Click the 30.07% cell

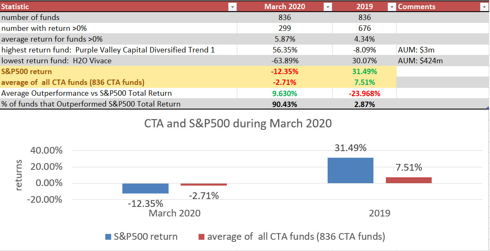(x=364, y=61)
